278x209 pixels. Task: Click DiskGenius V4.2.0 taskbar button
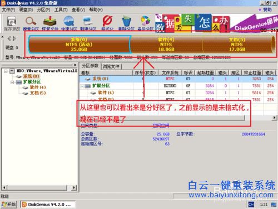point(47,205)
